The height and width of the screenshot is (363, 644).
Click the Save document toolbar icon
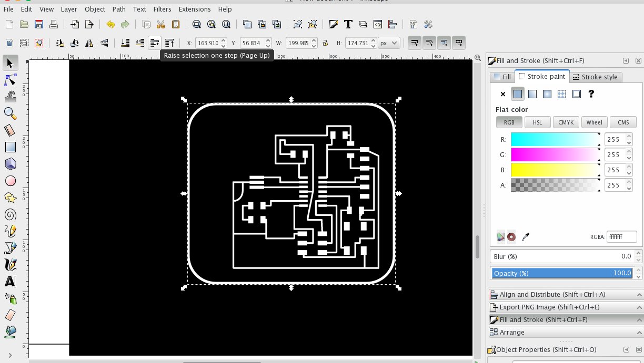click(x=38, y=24)
